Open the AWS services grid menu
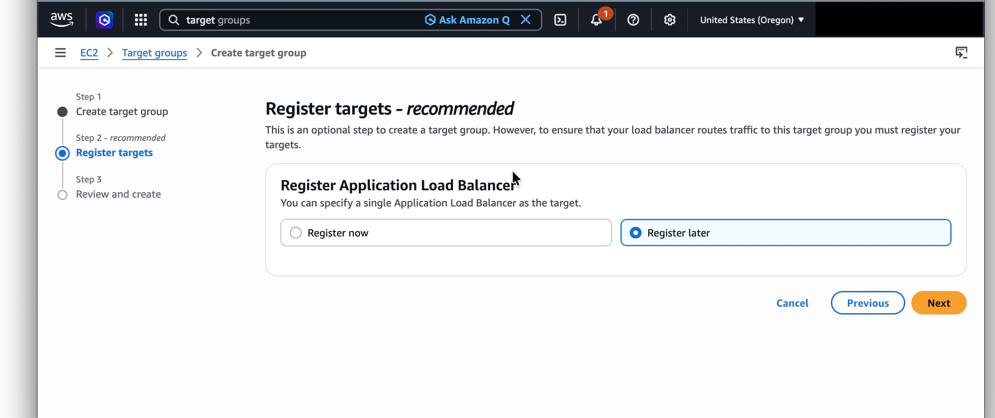This screenshot has width=995, height=418. point(141,19)
